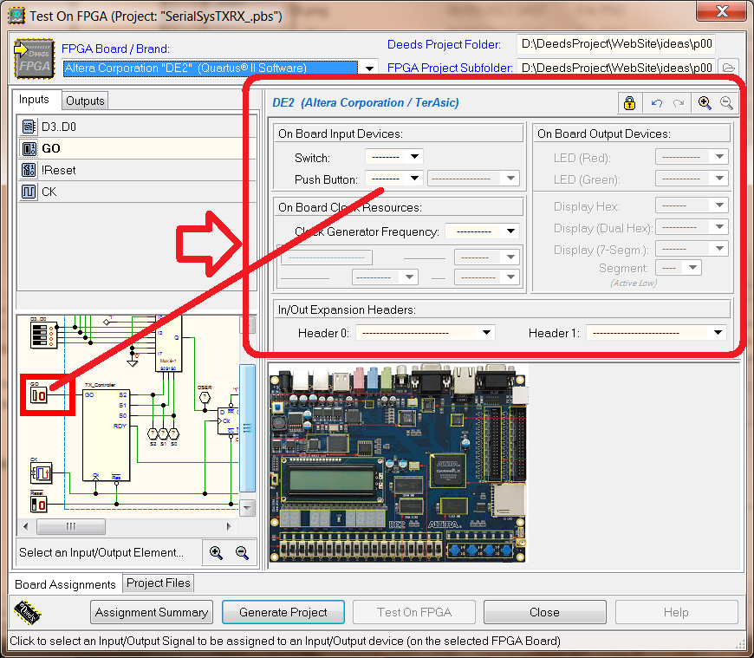Redo the board assignment
The image size is (754, 658).
[x=679, y=103]
